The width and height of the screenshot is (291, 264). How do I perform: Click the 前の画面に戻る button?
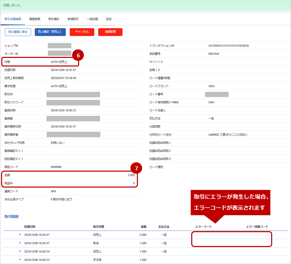tap(18, 32)
